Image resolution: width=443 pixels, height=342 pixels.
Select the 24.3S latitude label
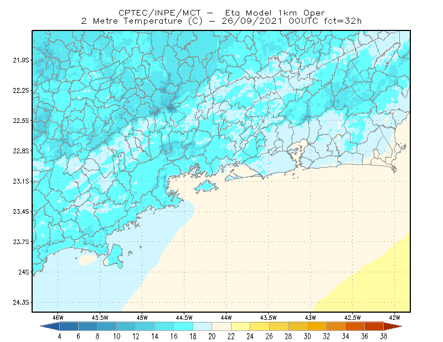[x=21, y=303]
